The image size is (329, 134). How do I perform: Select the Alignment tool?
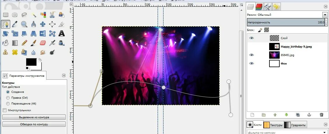pos(52,24)
